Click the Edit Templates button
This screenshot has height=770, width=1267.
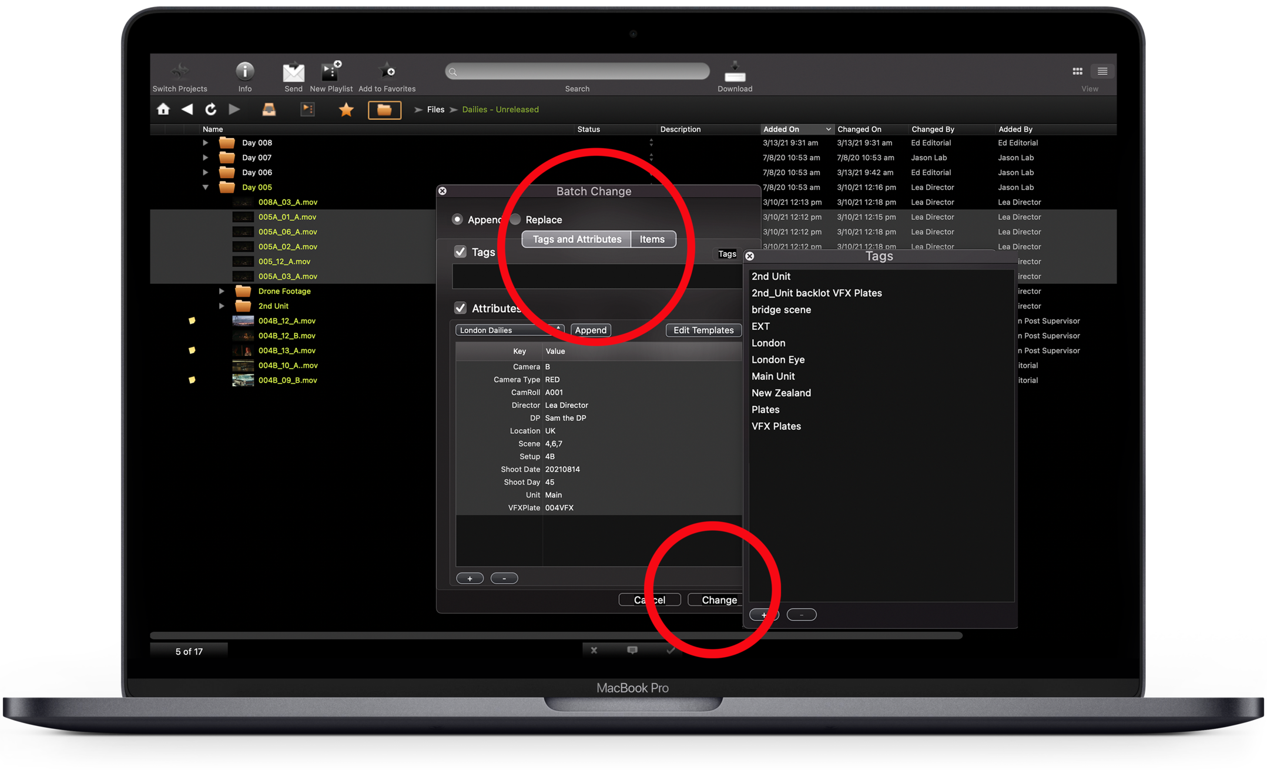tap(703, 330)
